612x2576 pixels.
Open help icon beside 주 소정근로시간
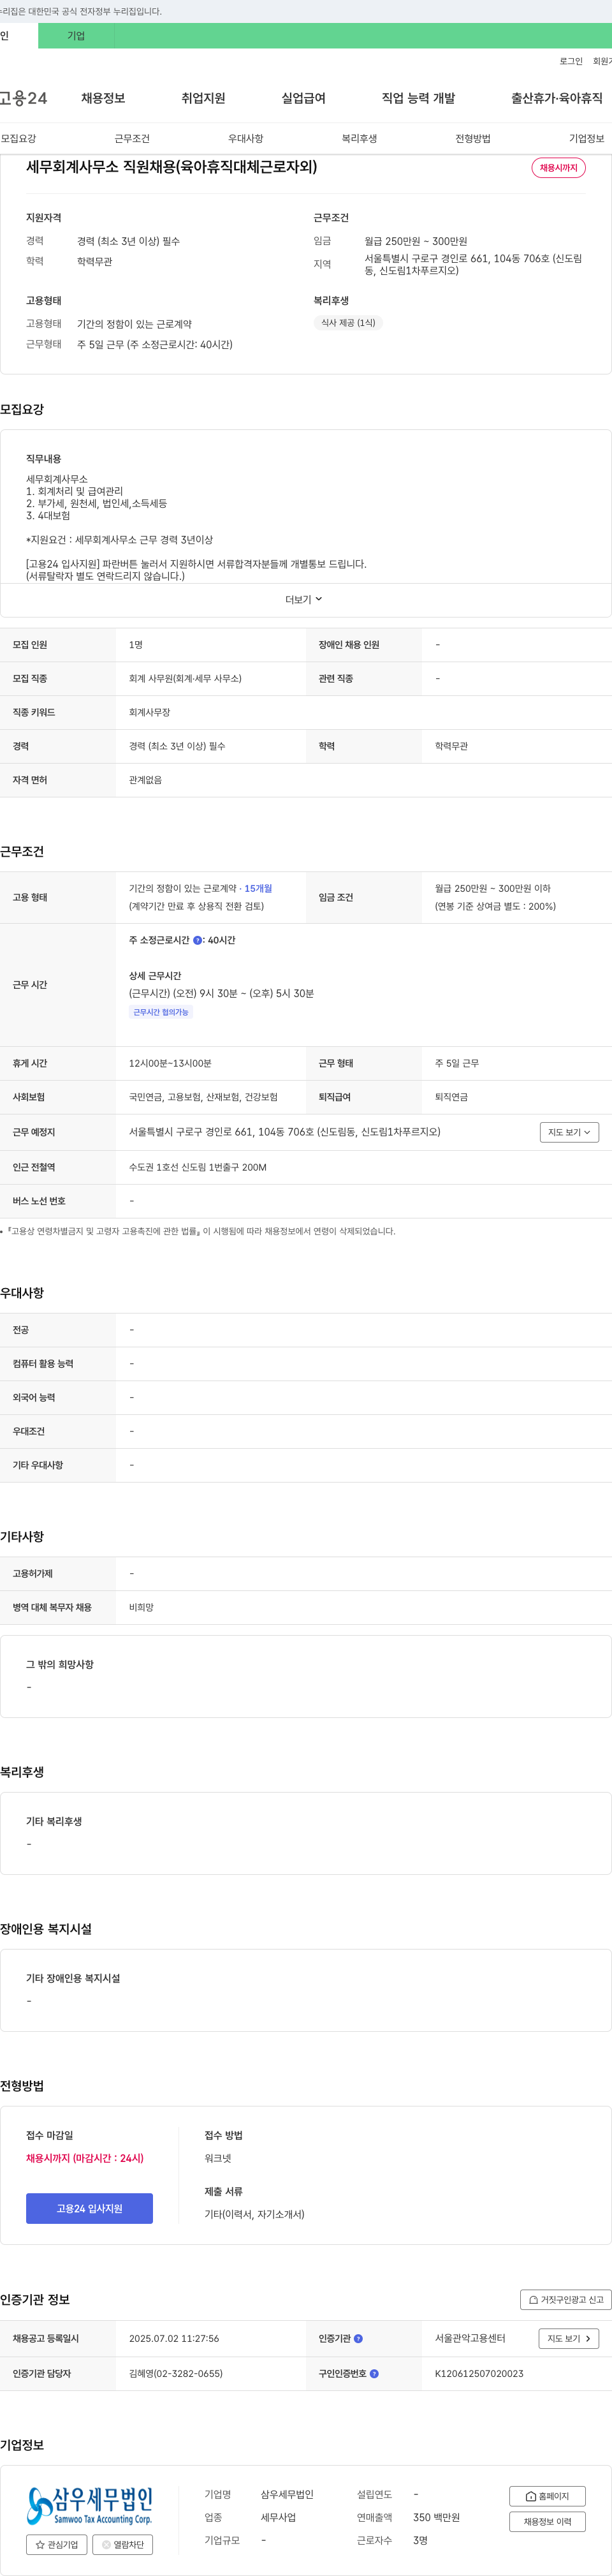click(197, 940)
